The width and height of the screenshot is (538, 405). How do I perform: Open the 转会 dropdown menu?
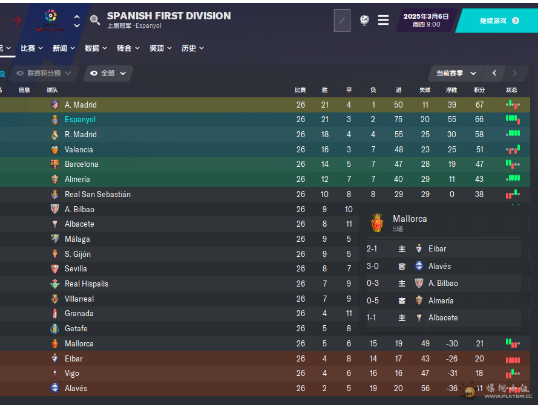click(x=128, y=48)
